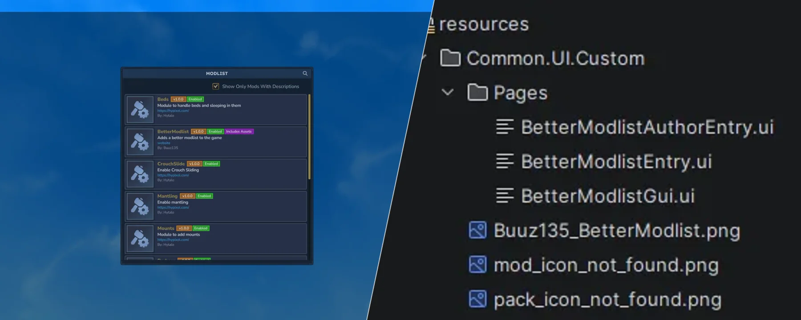Click the Common.UI.Custom folder icon

(450, 58)
